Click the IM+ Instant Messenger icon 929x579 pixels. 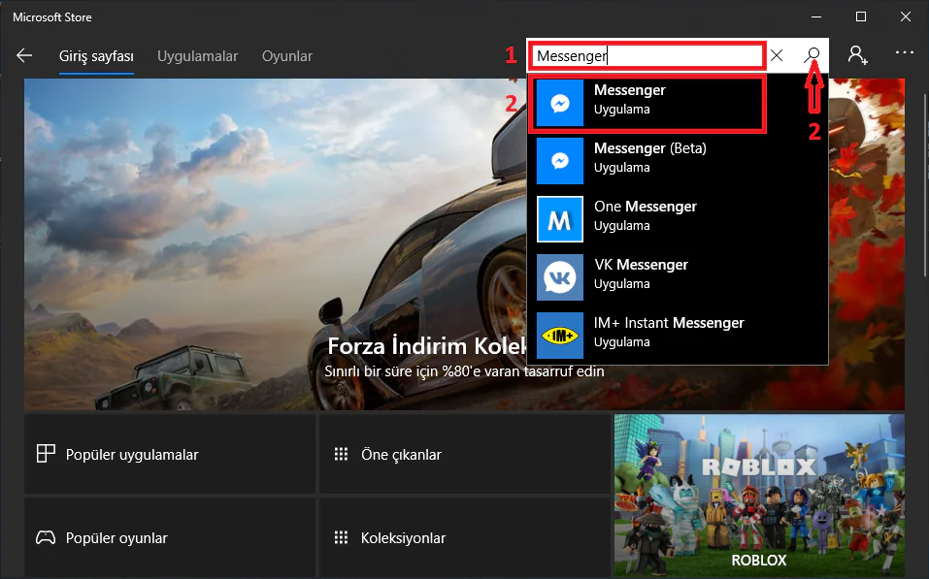point(560,336)
